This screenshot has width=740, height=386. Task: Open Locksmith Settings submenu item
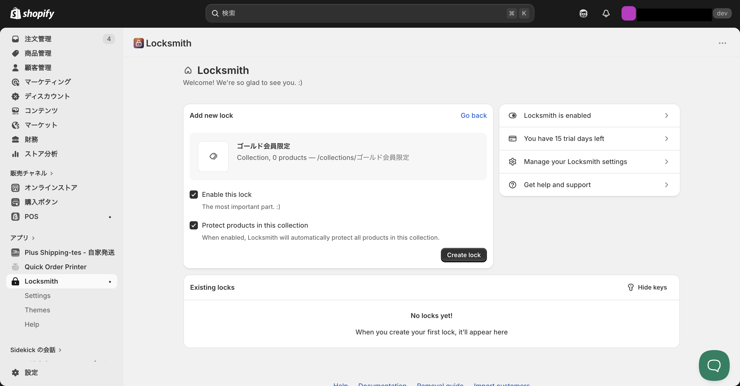point(38,296)
